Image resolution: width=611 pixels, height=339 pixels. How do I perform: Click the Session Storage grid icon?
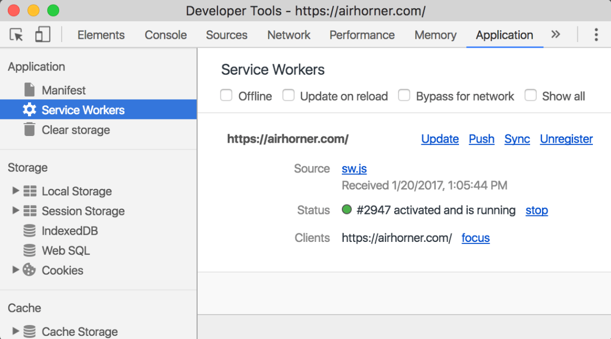click(x=30, y=211)
